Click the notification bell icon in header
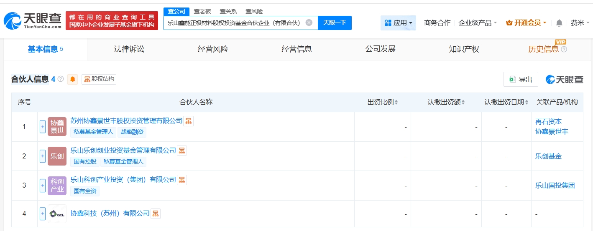 tap(559, 23)
